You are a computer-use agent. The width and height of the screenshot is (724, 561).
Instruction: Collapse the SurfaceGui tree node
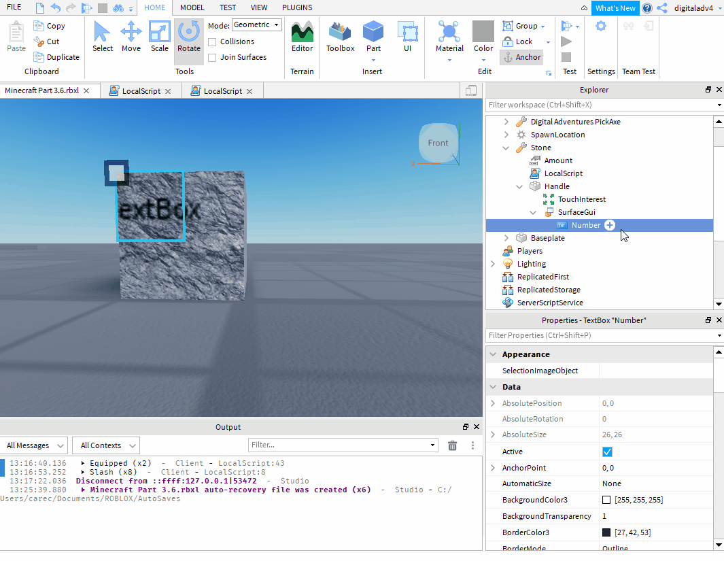533,212
